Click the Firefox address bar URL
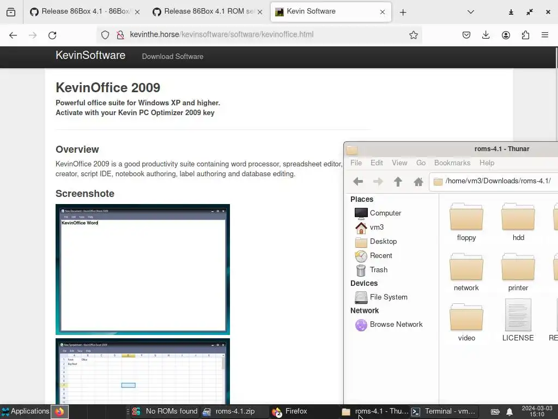 click(x=221, y=34)
